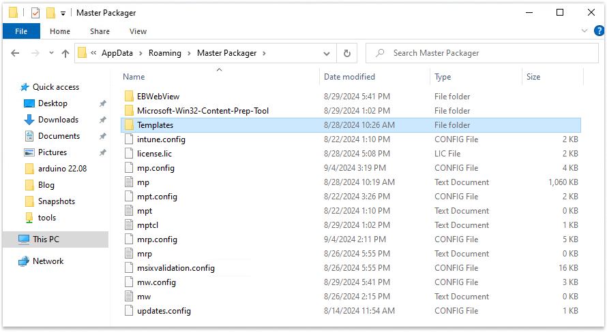
Task: Select the msixvalidation.config file
Action: point(176,268)
